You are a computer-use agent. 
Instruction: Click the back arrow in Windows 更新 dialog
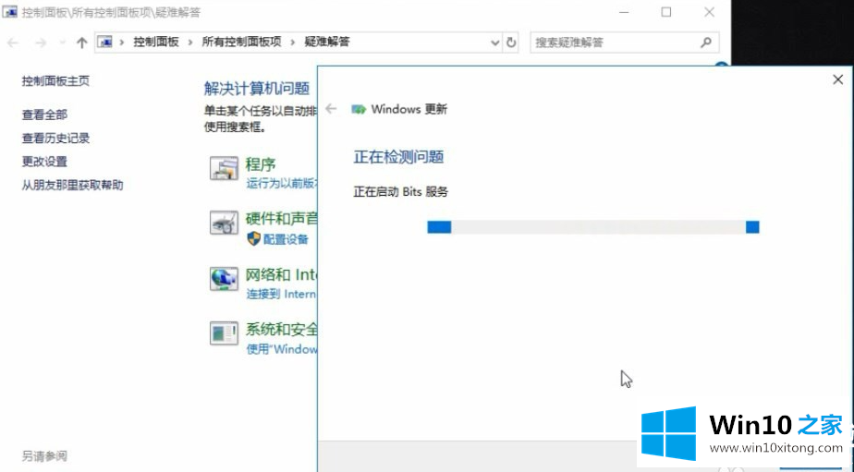[x=331, y=109]
